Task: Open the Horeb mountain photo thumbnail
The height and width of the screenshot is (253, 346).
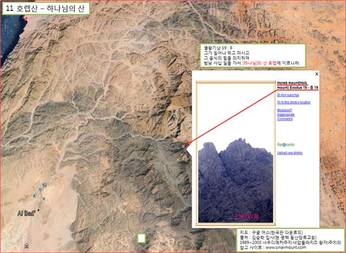Action: pyautogui.click(x=236, y=153)
